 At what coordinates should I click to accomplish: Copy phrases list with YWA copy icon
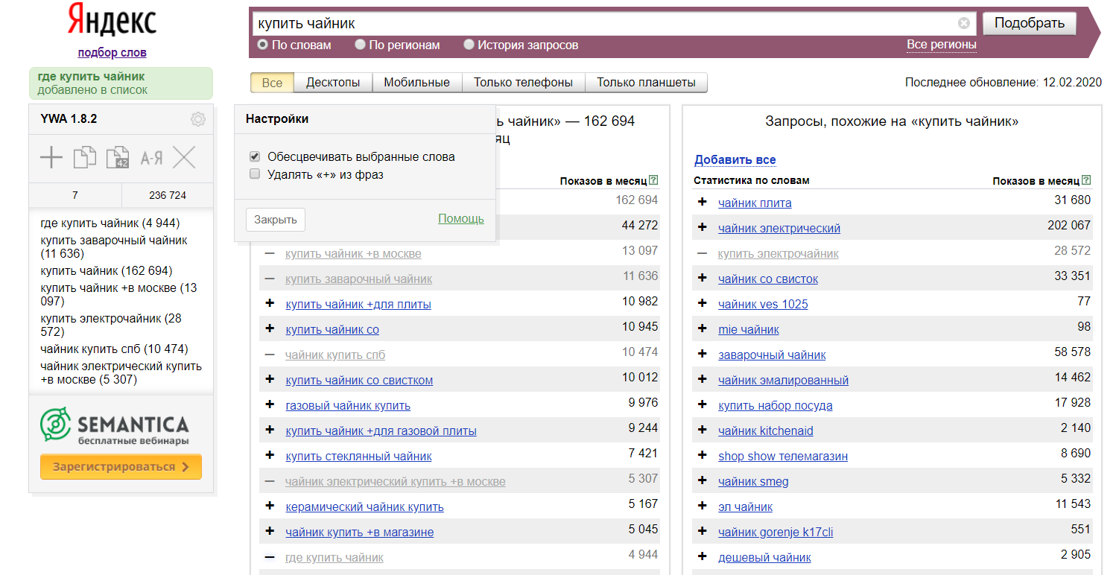click(85, 157)
